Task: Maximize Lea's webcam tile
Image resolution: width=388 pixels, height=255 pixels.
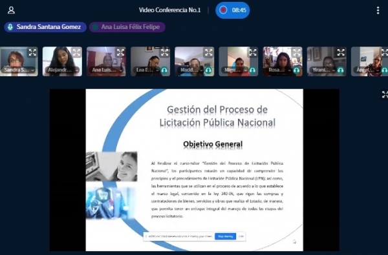Action: click(x=164, y=52)
